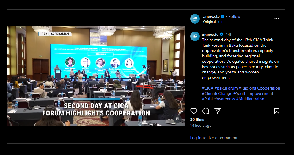Save post with bookmark icon

(276, 111)
